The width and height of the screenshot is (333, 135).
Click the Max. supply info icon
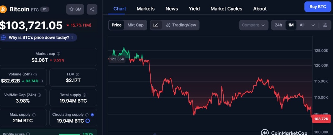point(34,115)
